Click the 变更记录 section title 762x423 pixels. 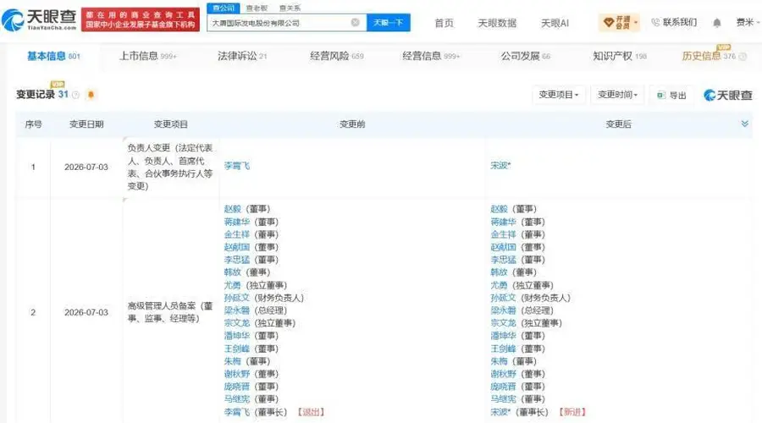pyautogui.click(x=35, y=95)
